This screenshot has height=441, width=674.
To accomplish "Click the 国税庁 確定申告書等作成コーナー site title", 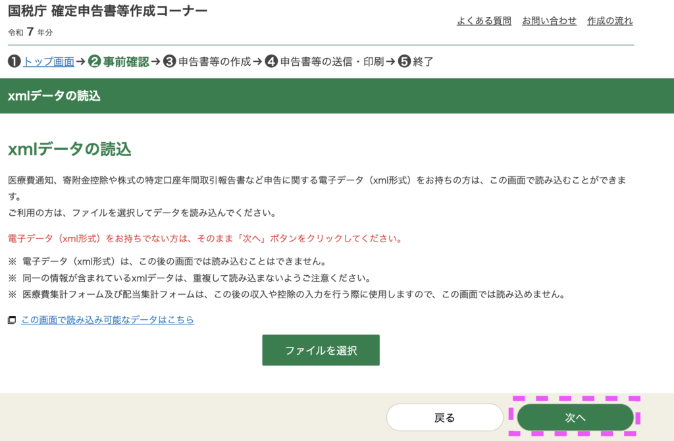I will [107, 11].
